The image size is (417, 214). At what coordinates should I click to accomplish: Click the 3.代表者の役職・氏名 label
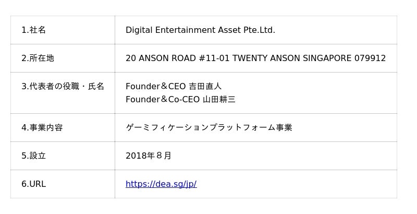[63, 87]
